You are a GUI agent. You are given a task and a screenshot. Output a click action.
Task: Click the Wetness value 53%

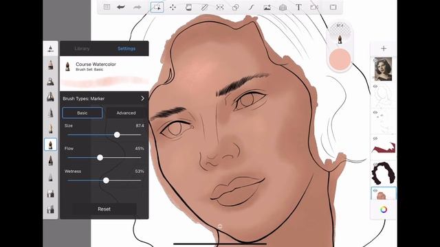click(x=140, y=171)
